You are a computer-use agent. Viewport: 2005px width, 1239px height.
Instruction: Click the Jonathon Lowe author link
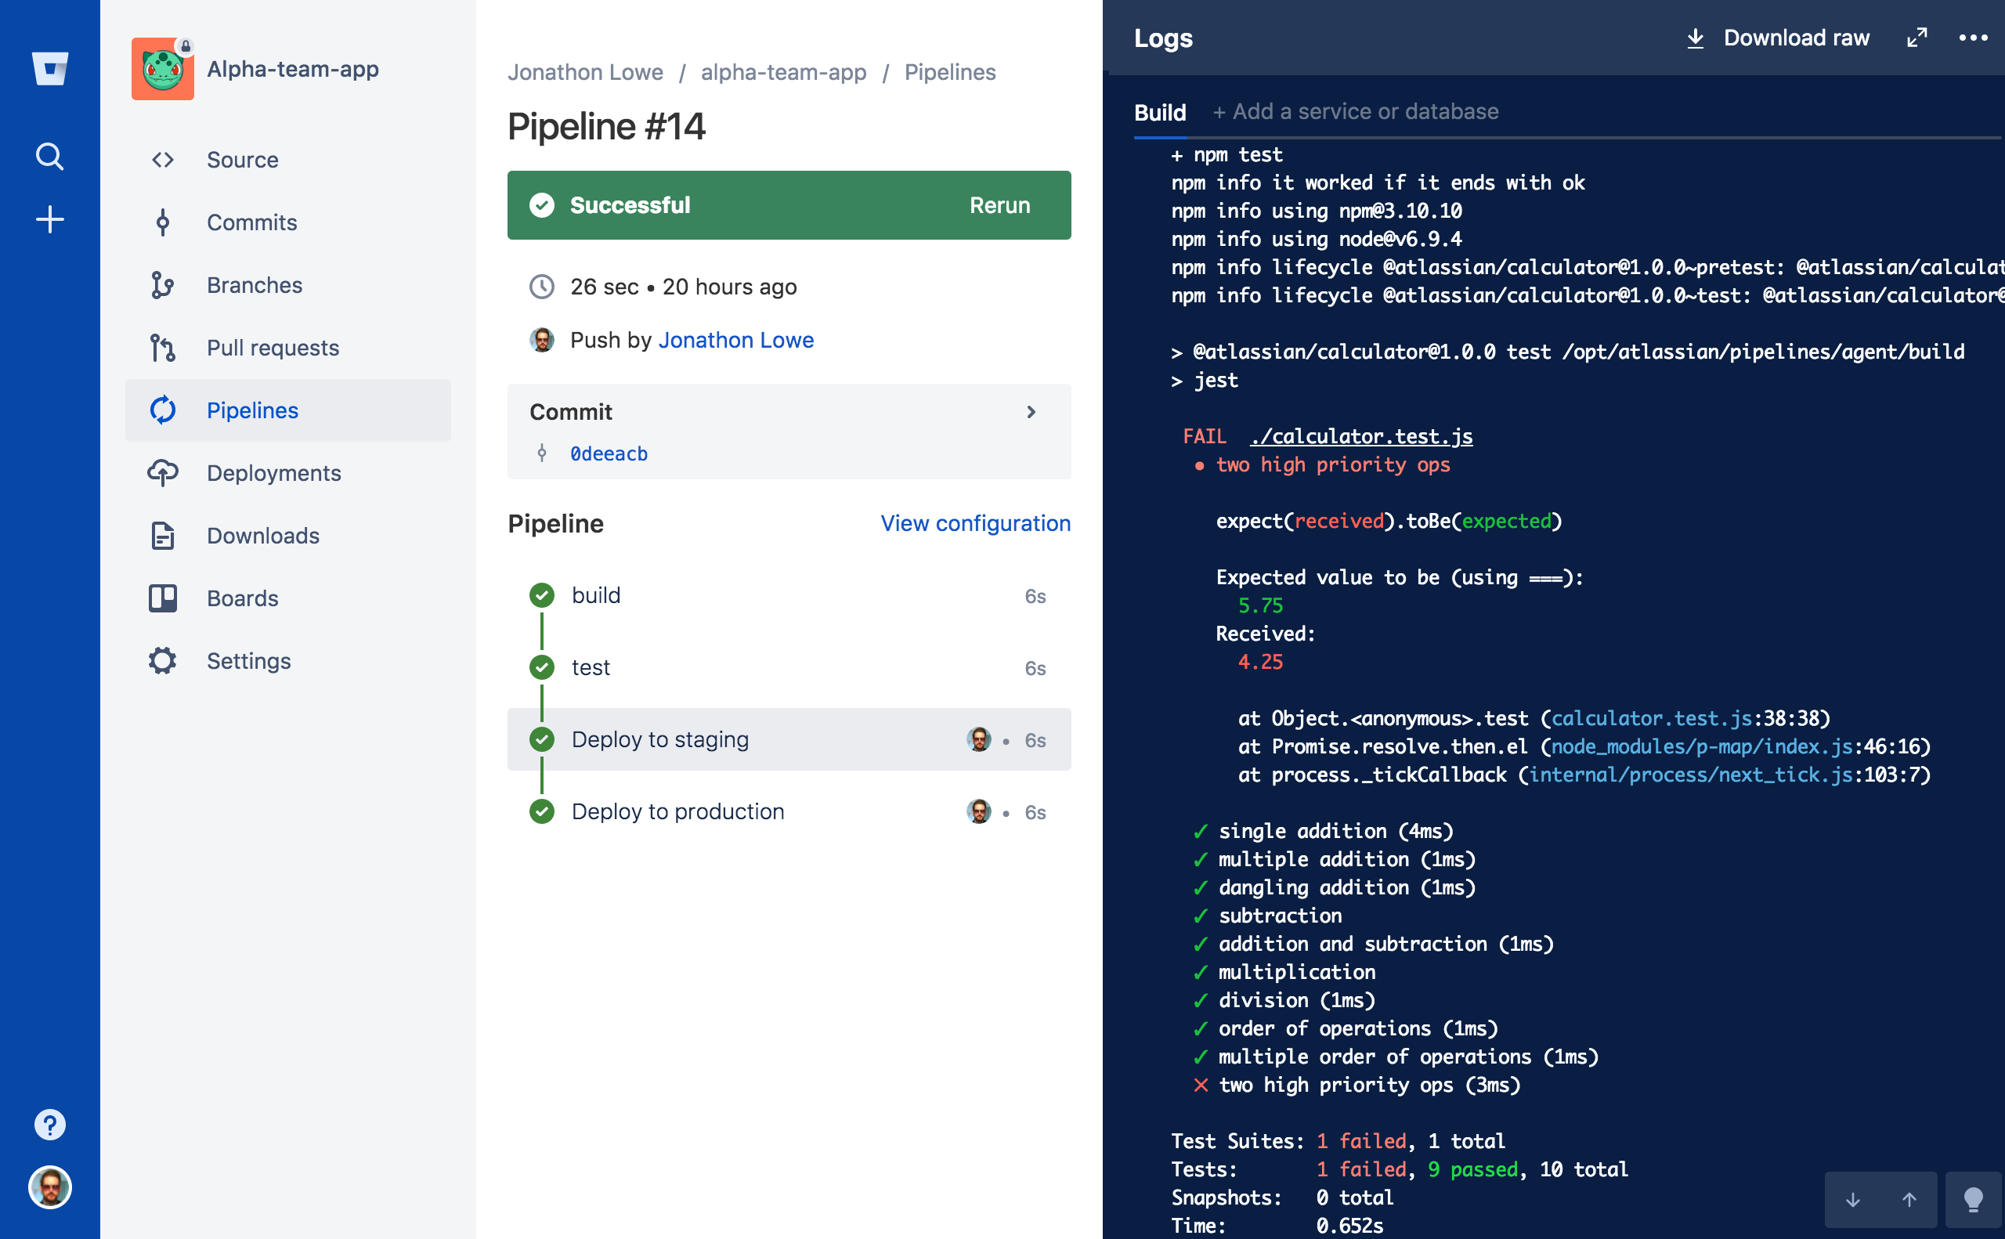[736, 339]
